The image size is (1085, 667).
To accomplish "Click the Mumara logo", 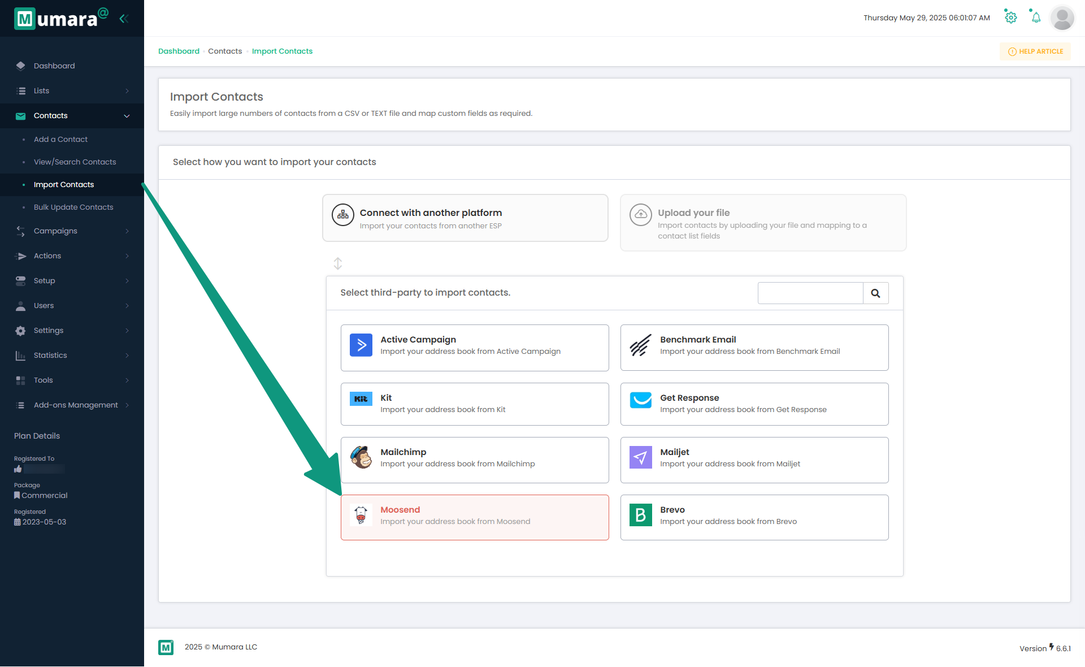I will pyautogui.click(x=61, y=18).
